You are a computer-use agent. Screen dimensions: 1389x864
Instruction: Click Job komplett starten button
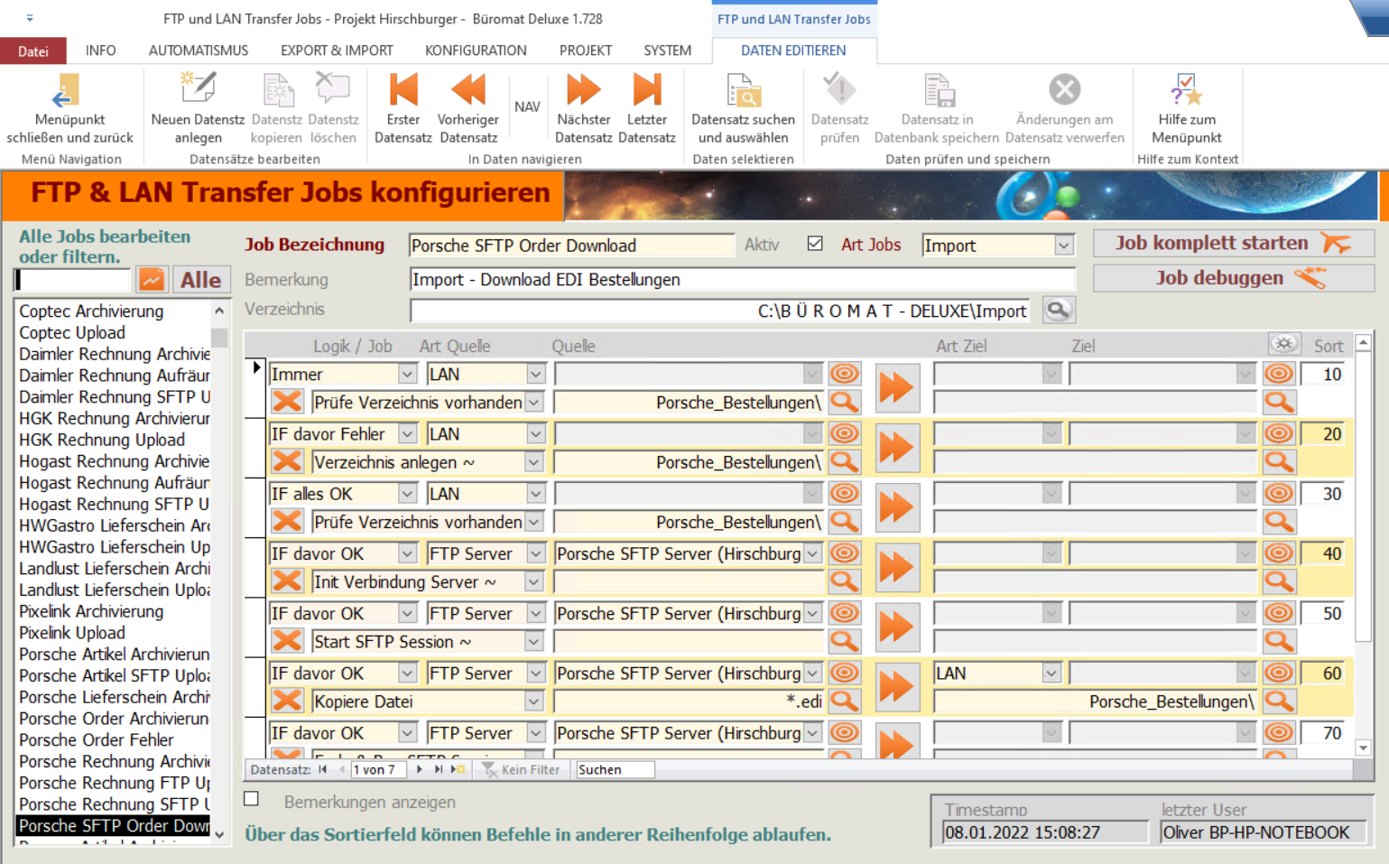(1233, 243)
